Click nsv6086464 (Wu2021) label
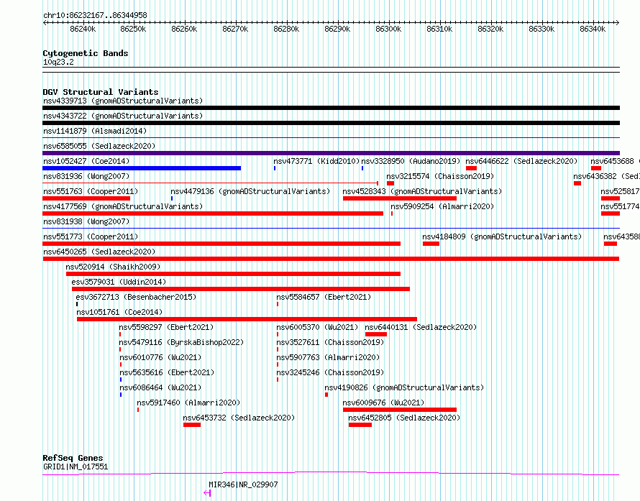 pyautogui.click(x=160, y=387)
